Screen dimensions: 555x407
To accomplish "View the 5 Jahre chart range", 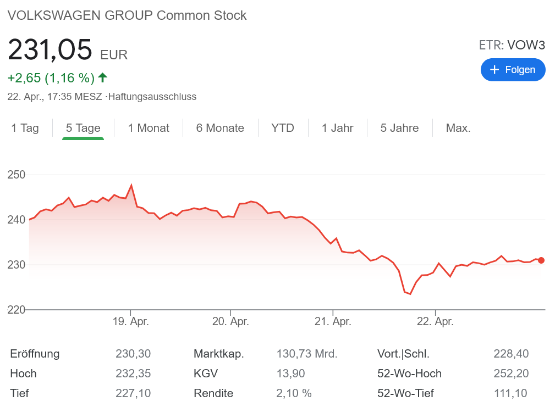I will pyautogui.click(x=399, y=128).
